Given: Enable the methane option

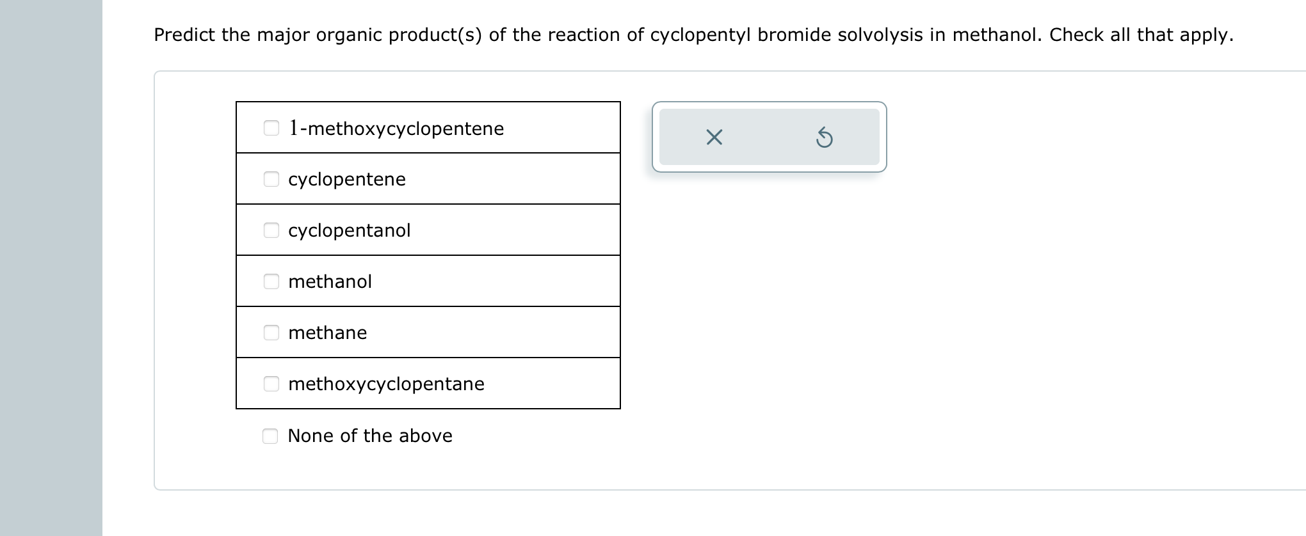Looking at the screenshot, I should [271, 333].
